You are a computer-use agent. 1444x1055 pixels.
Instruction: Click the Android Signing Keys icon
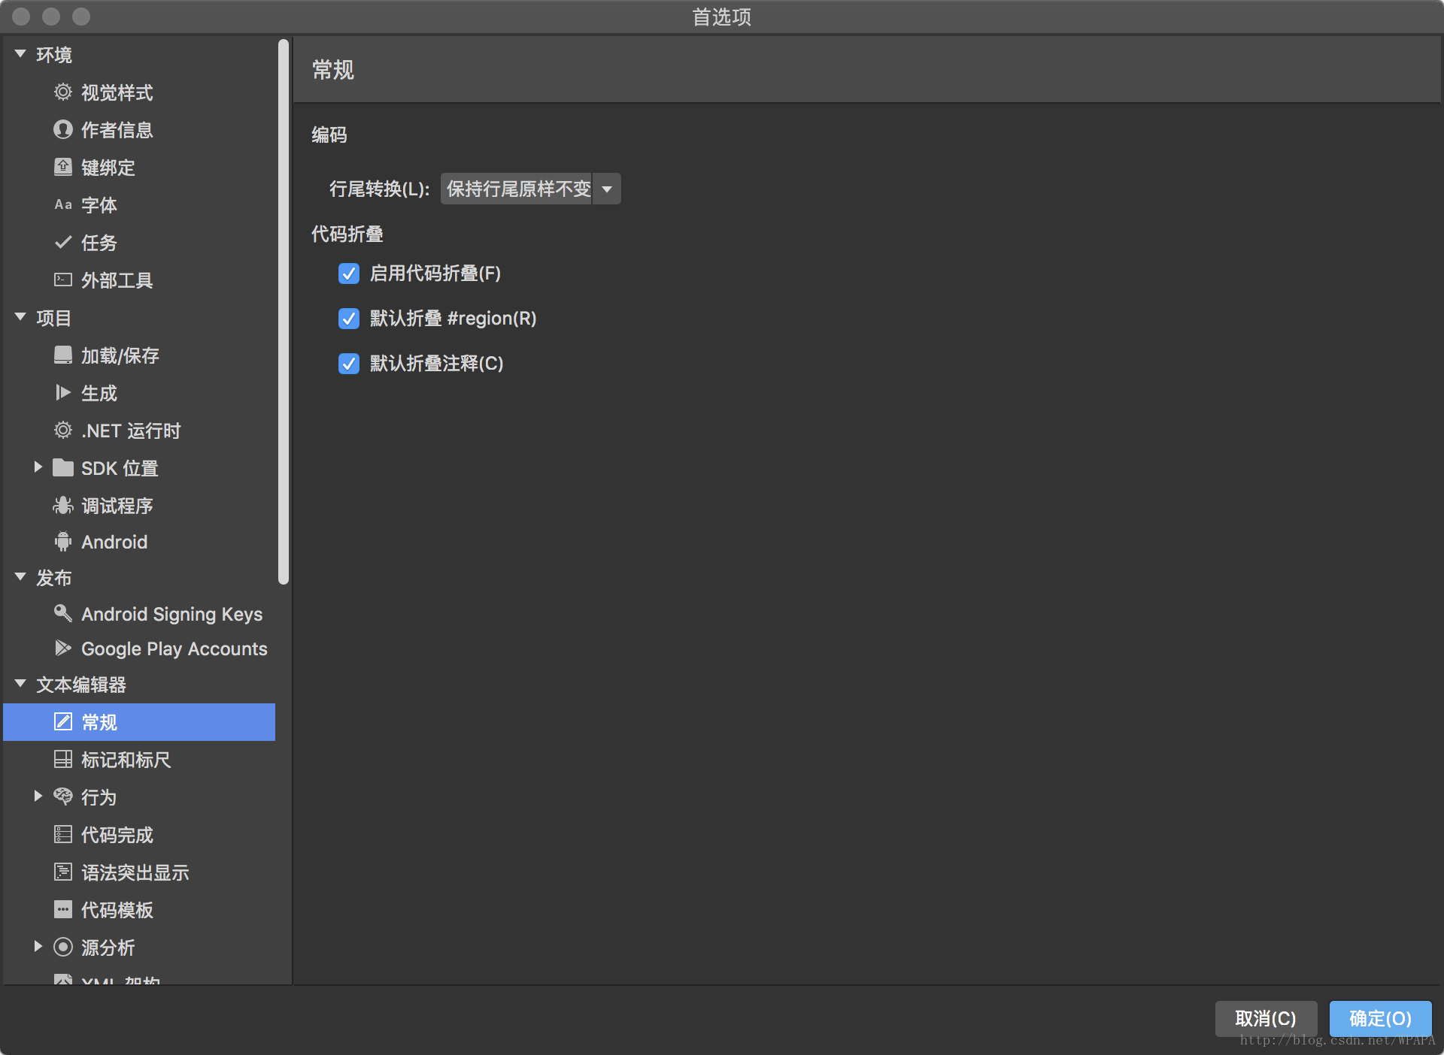(60, 614)
